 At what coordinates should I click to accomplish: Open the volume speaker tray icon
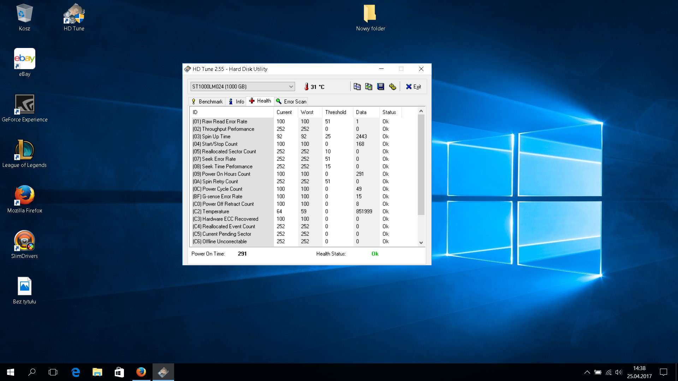pos(618,372)
